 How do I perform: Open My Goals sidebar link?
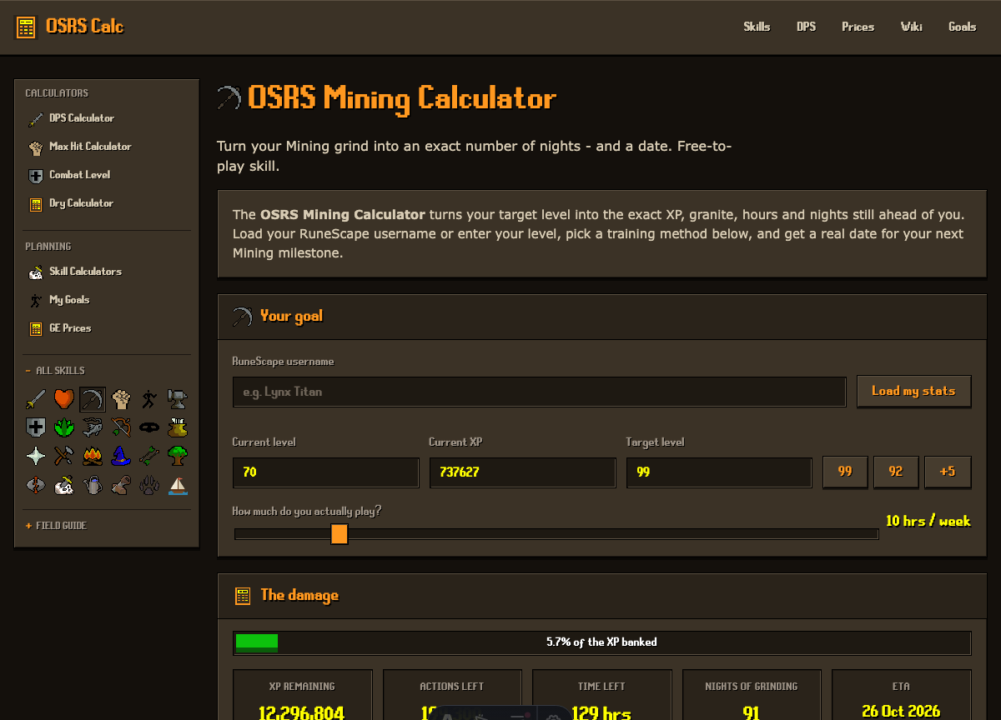pyautogui.click(x=107, y=300)
